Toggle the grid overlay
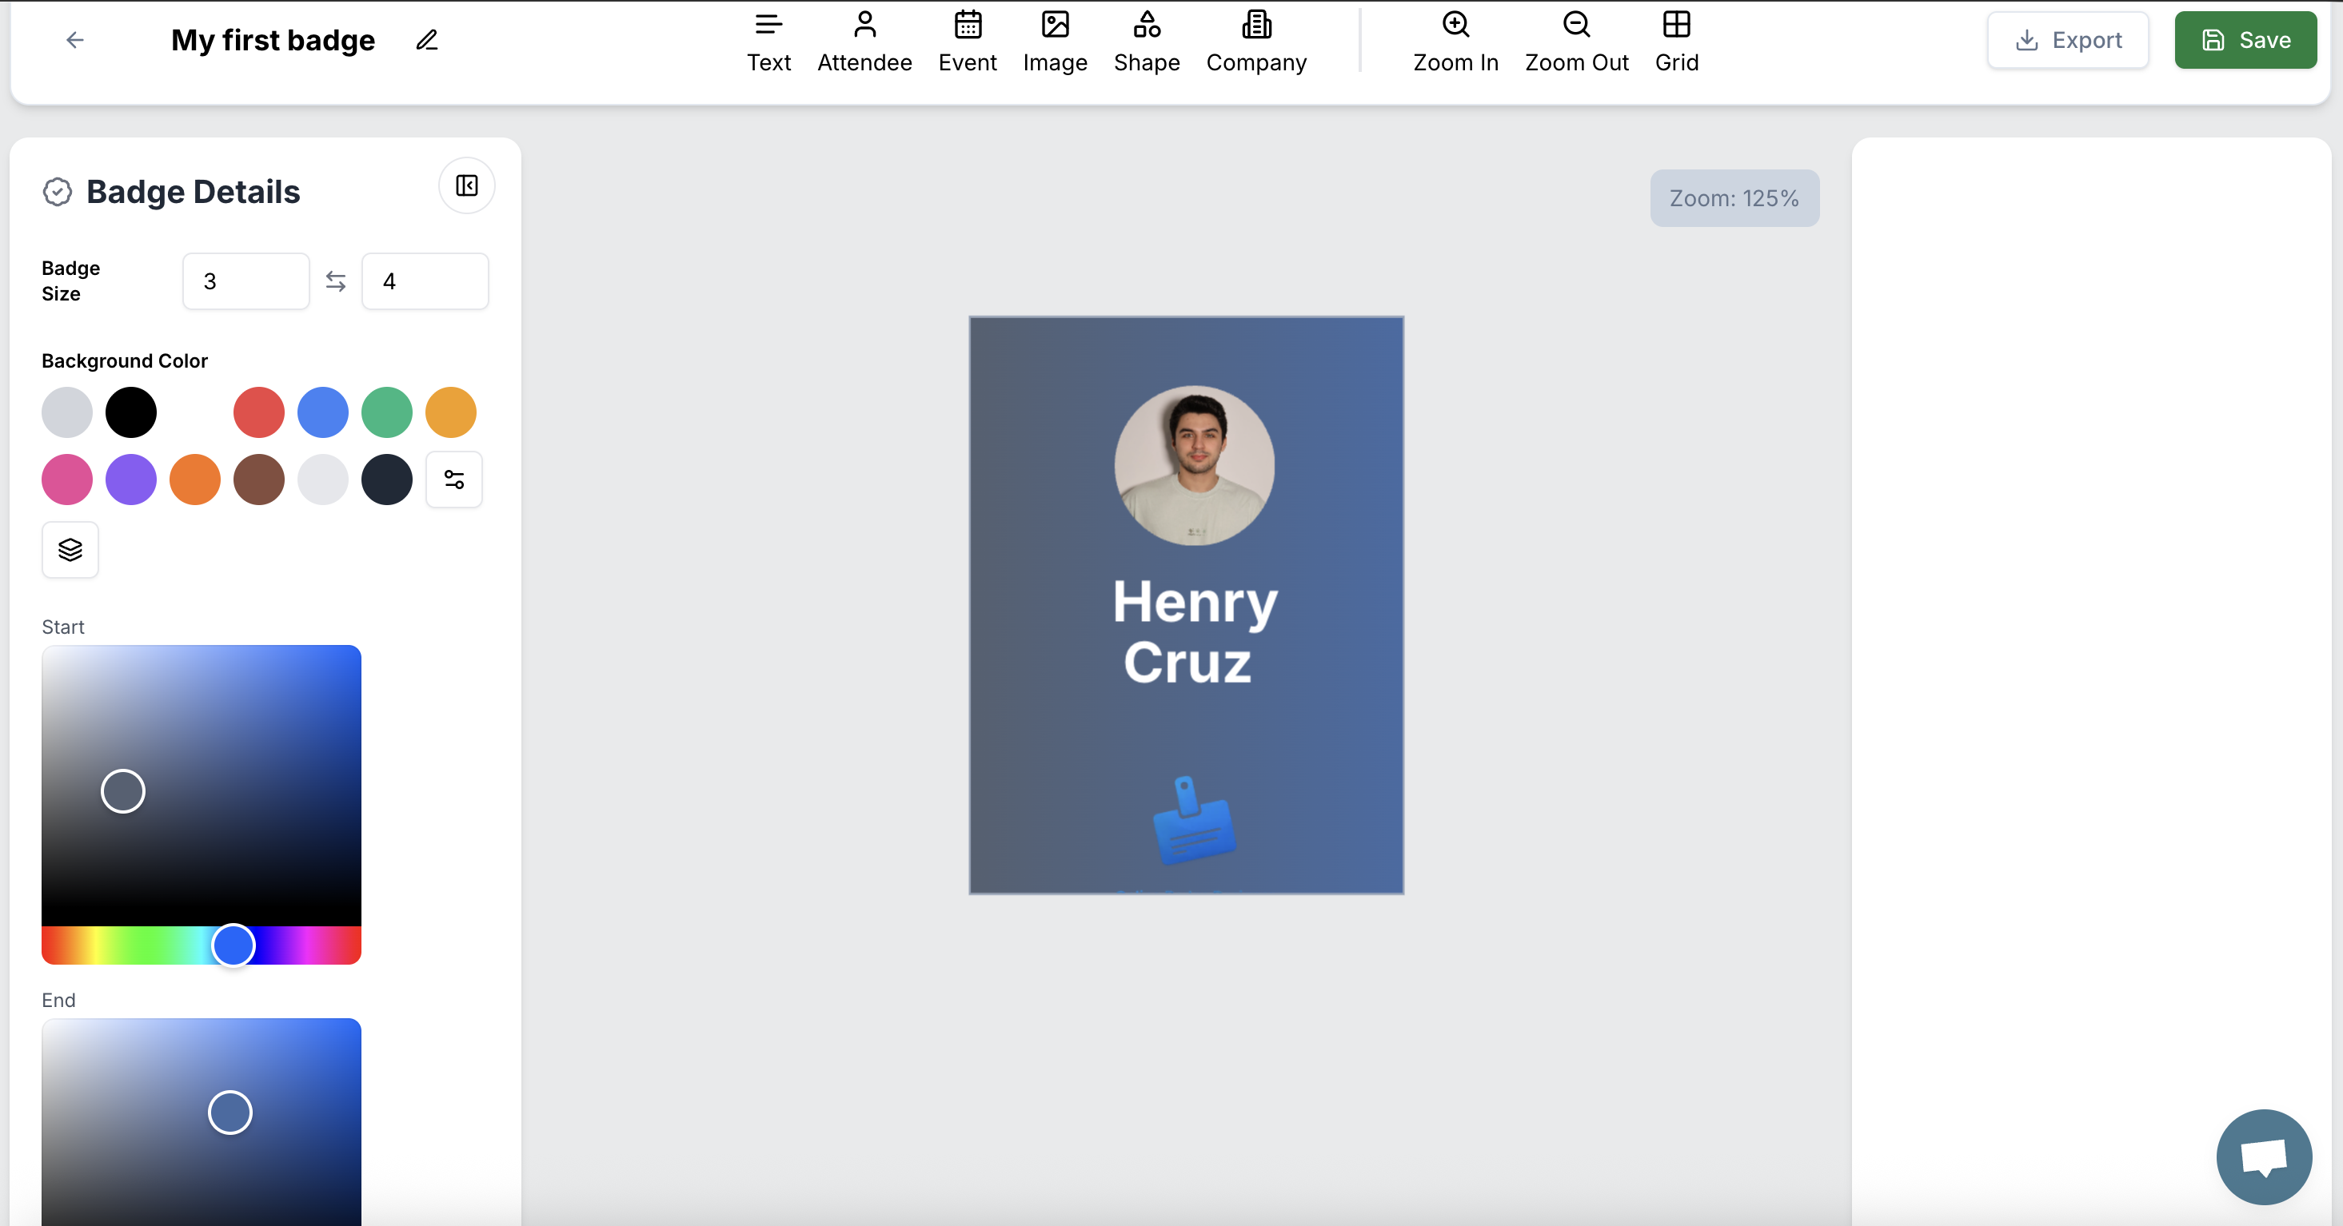 click(1676, 40)
